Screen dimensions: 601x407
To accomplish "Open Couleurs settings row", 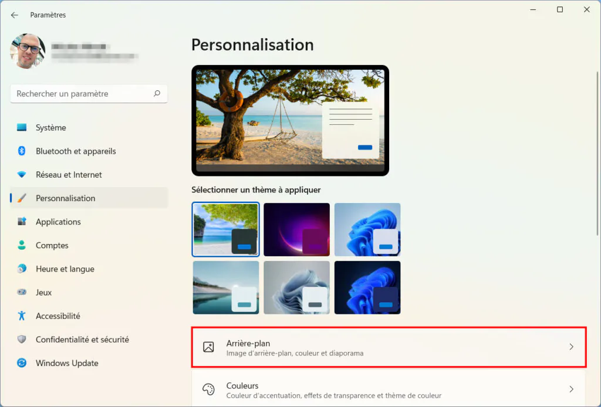I will 389,388.
